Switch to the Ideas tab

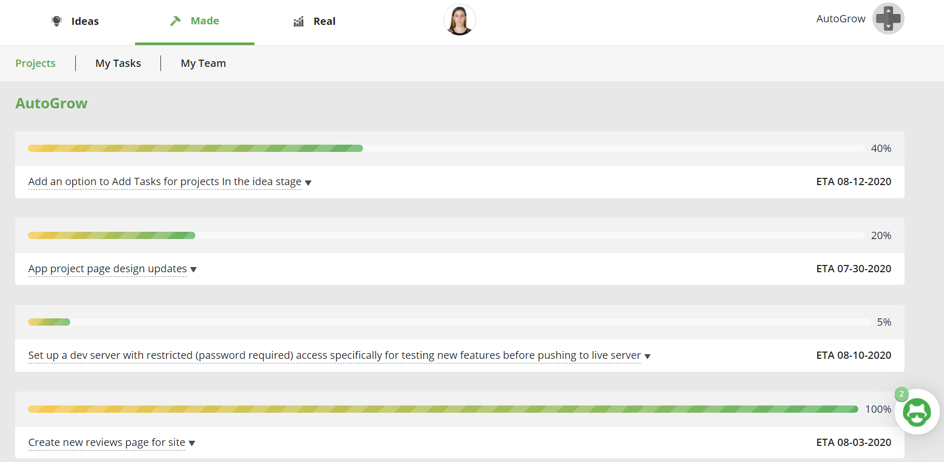tap(85, 21)
